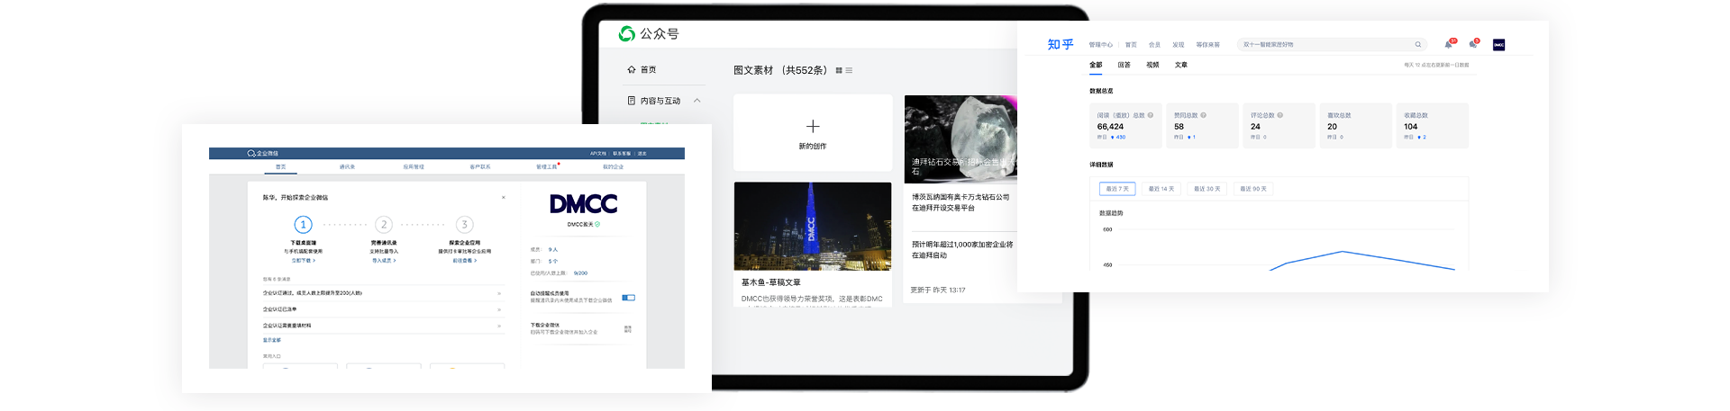This screenshot has height=411, width=1730.
Task: Select the 文章 tab in 知乎
Action: pos(1181,65)
